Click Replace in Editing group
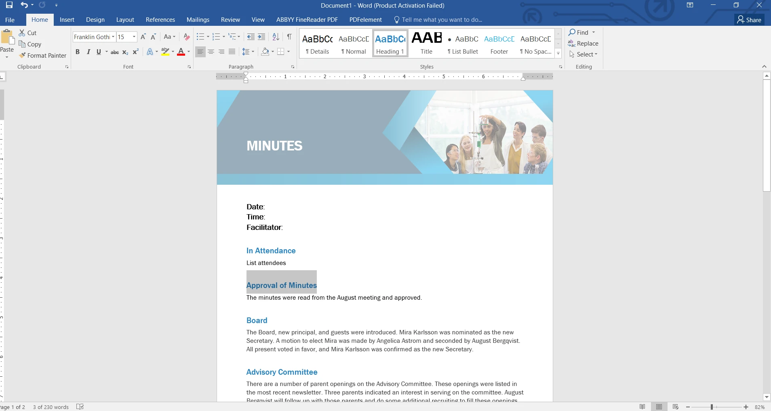The image size is (771, 411). [x=583, y=43]
